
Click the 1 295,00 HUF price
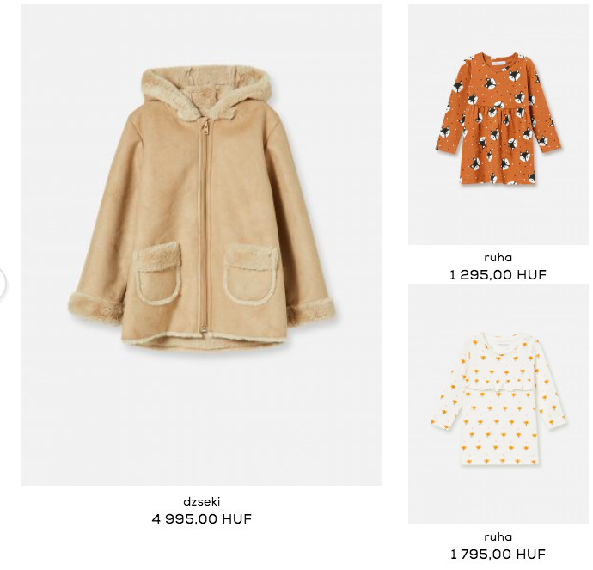498,274
